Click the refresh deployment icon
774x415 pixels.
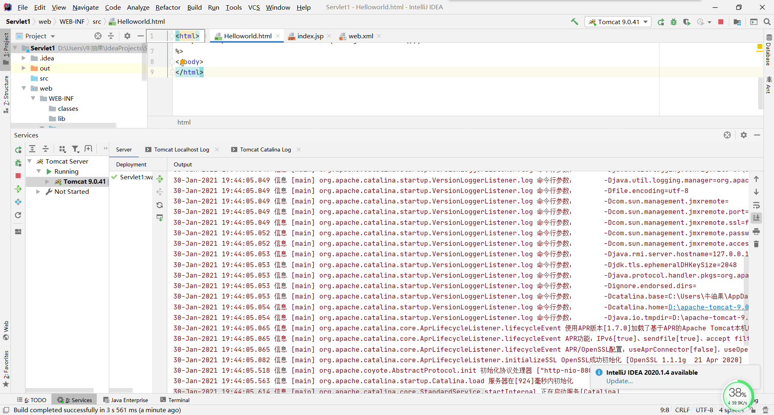coord(160,205)
